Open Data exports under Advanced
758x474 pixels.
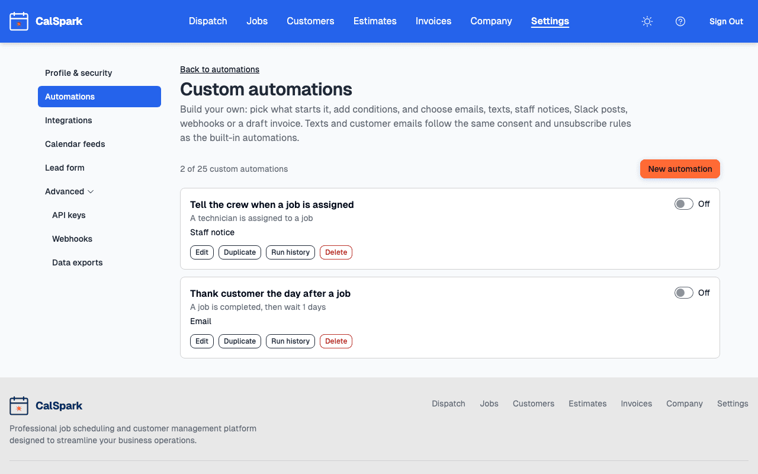point(103,262)
